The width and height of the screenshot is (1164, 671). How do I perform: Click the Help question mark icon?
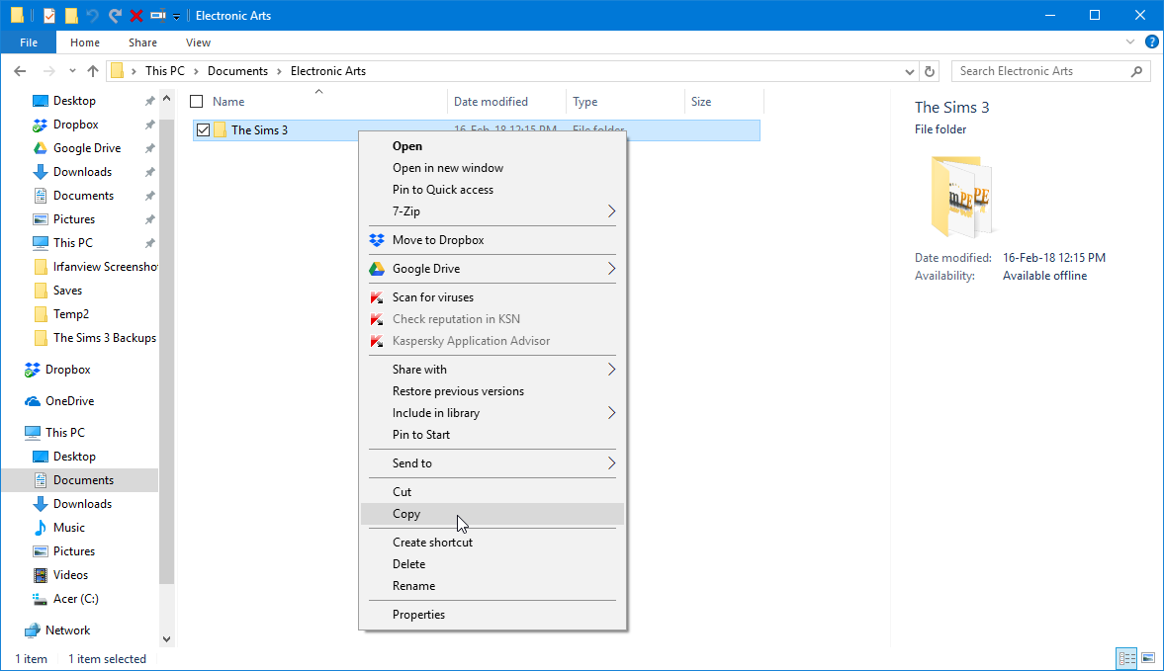coord(1151,42)
